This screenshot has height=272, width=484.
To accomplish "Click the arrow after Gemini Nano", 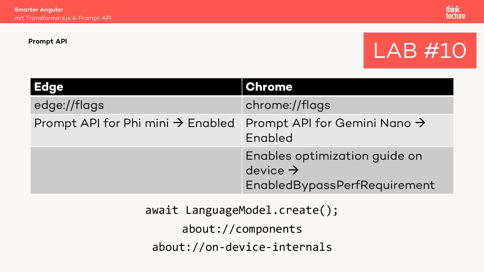I will click(x=420, y=123).
